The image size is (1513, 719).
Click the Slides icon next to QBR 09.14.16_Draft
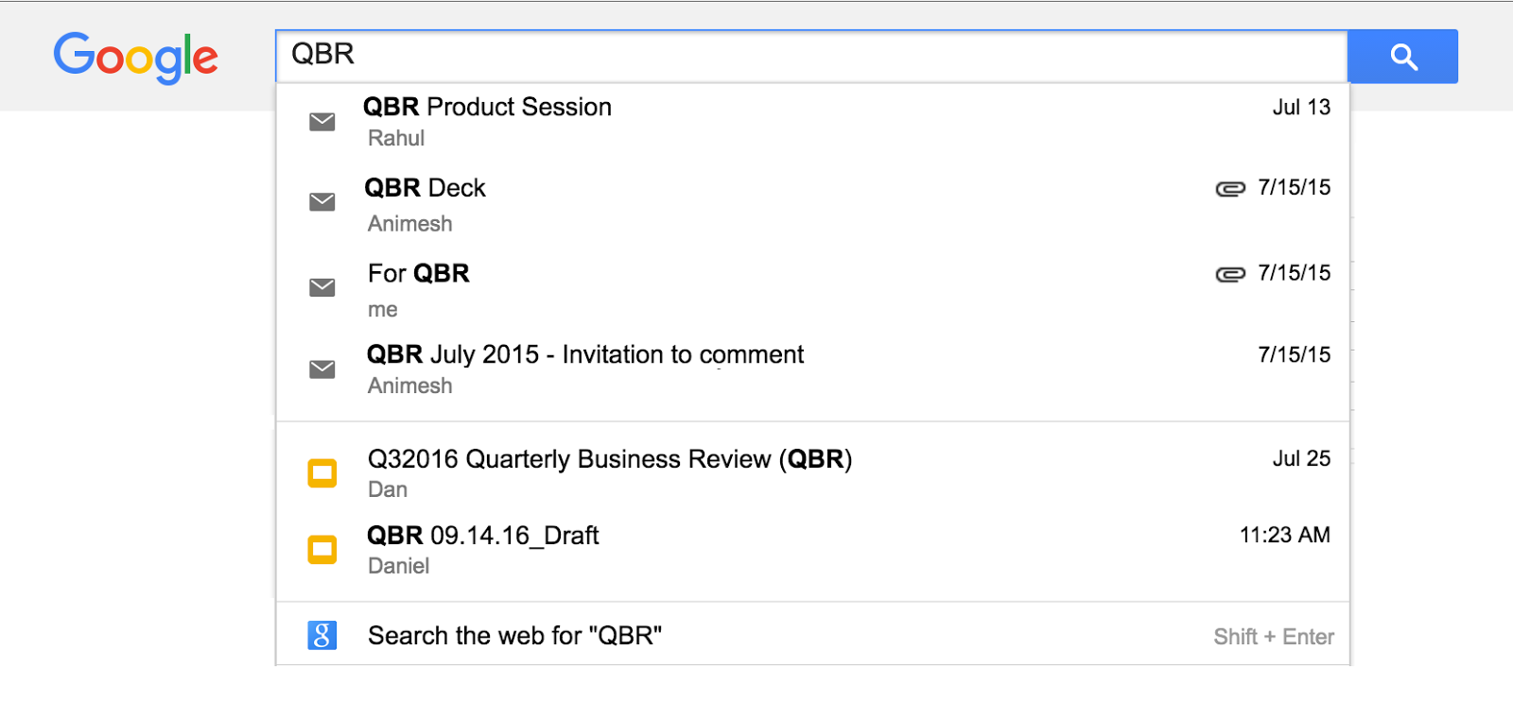point(322,549)
